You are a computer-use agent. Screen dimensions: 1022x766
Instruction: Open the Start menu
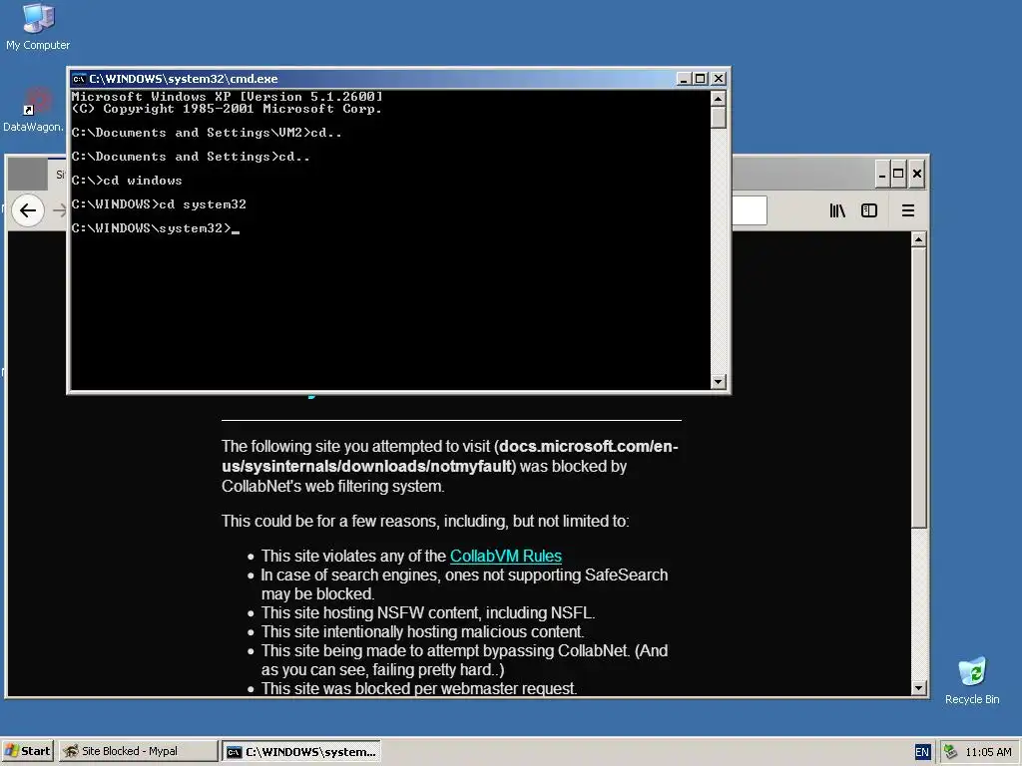point(28,751)
